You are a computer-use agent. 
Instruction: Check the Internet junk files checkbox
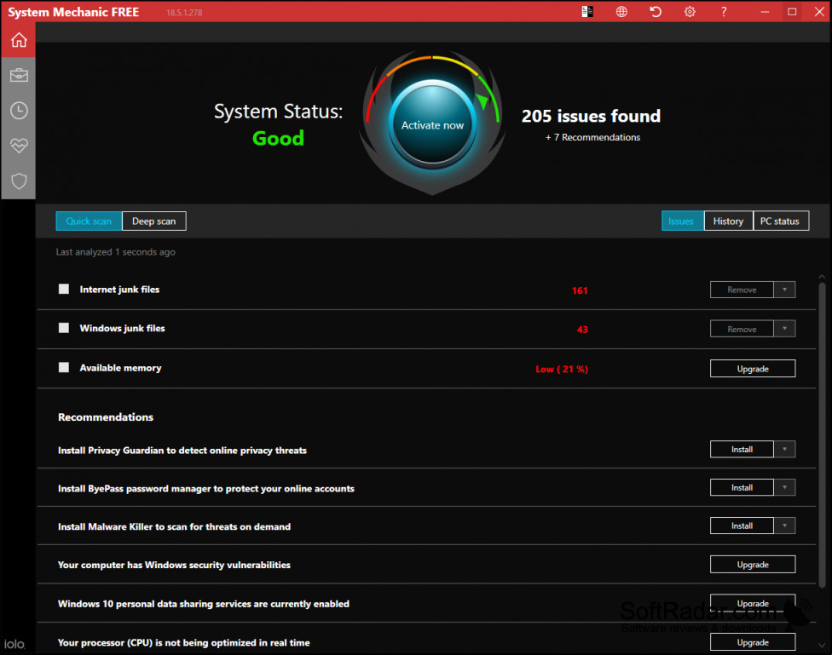pyautogui.click(x=64, y=289)
